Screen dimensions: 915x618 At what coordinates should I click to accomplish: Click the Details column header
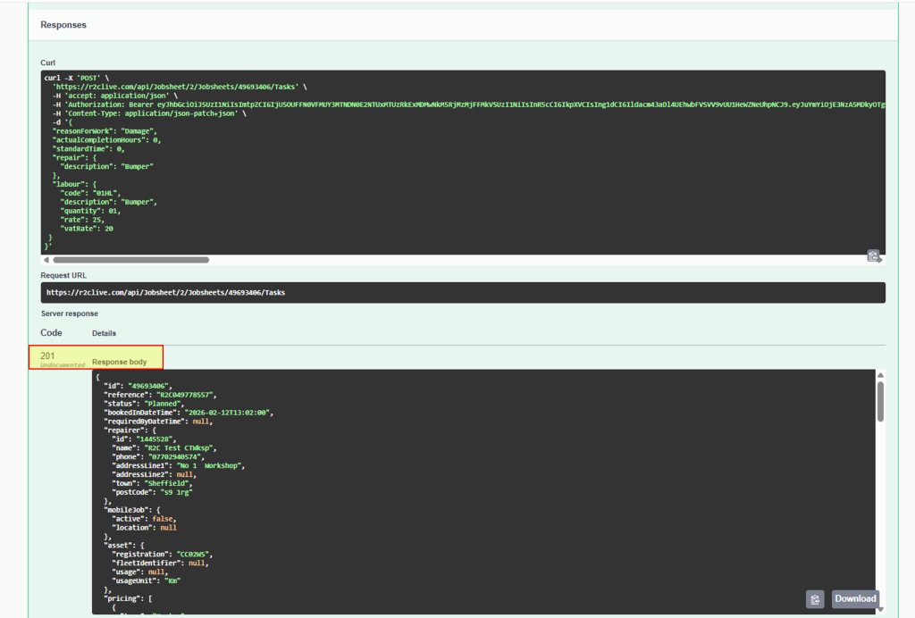pos(104,333)
